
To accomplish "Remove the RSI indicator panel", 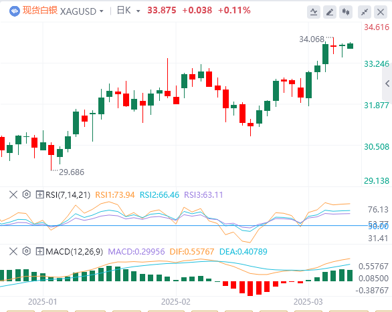I will [x=13, y=194].
